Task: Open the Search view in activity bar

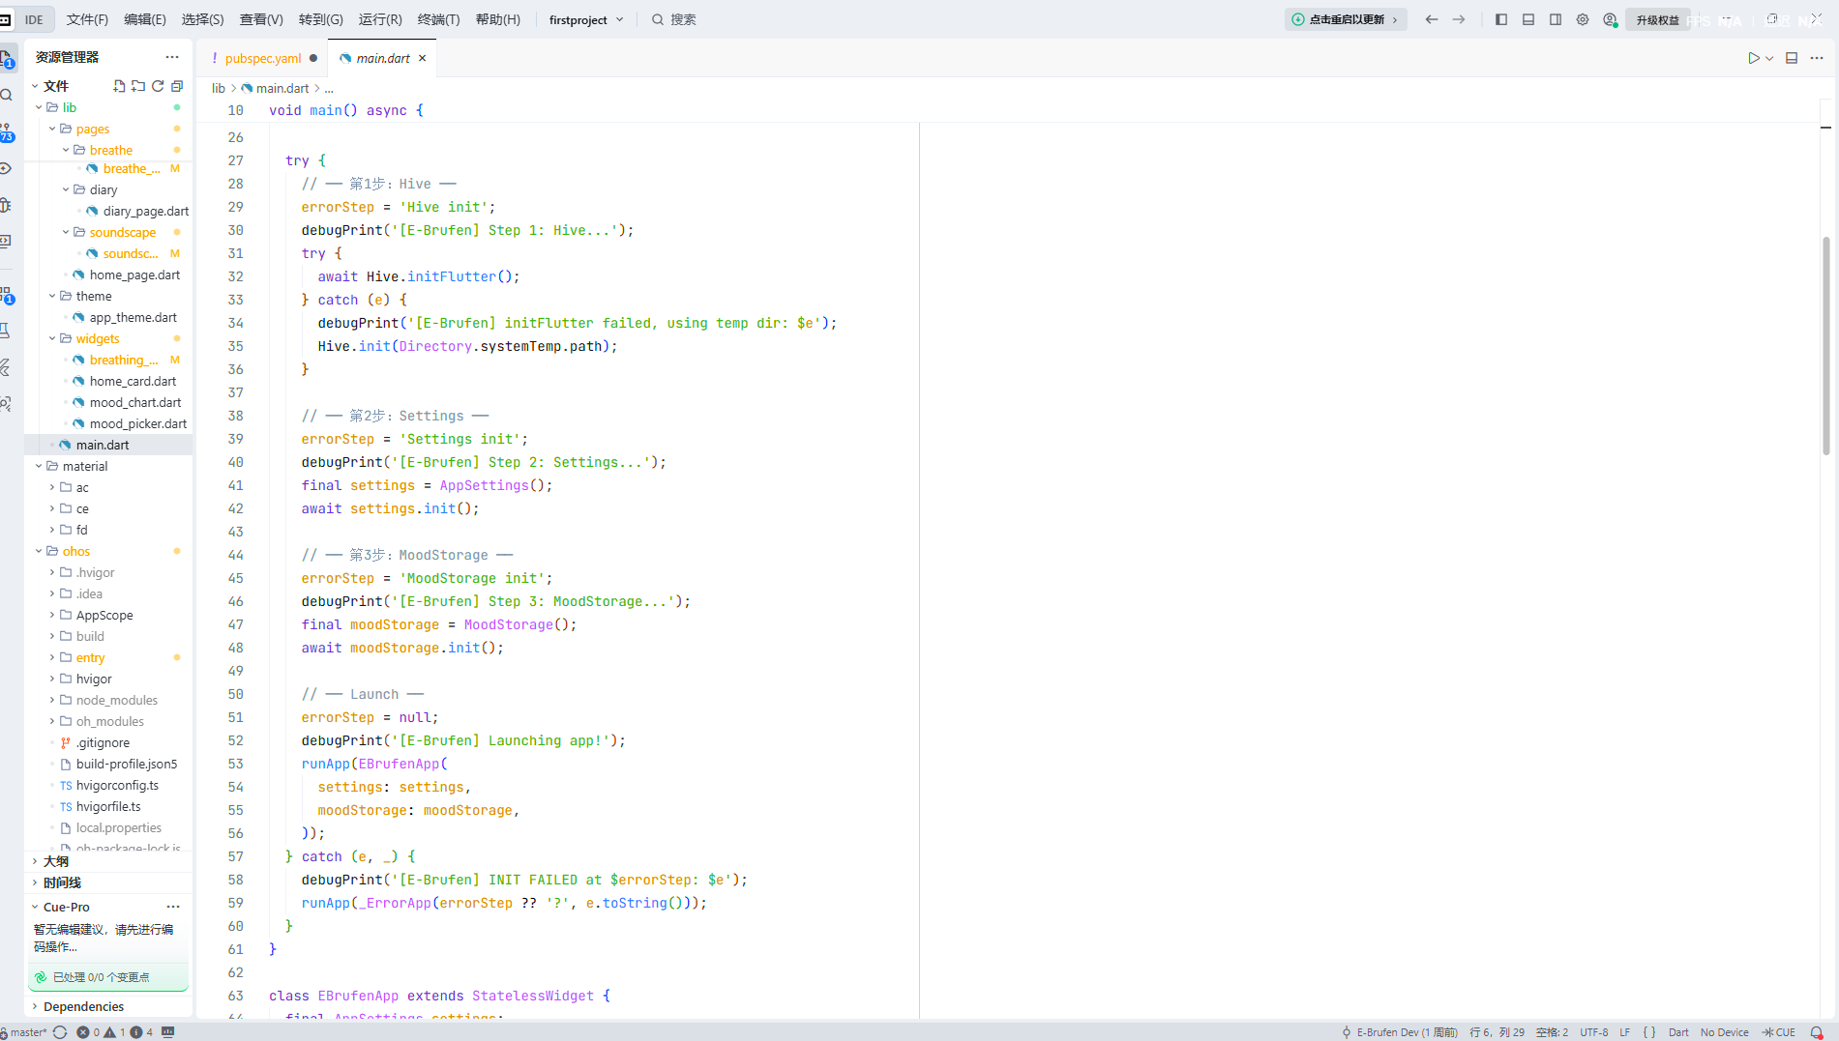Action: click(6, 95)
